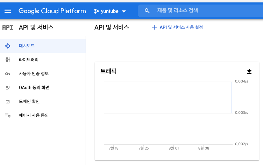Open the hamburger navigation menu
This screenshot has width=263, height=165.
8,11
